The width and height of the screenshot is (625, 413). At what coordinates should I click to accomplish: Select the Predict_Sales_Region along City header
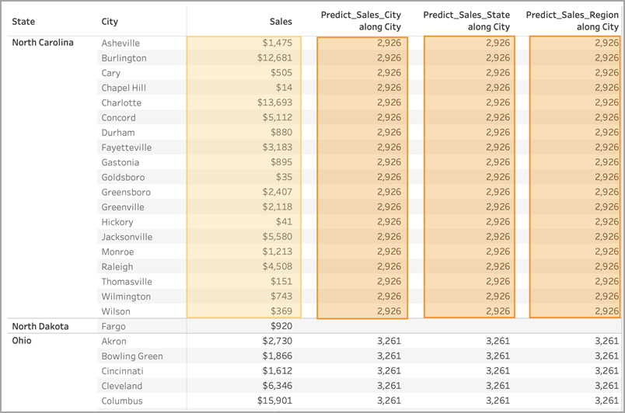click(572, 21)
